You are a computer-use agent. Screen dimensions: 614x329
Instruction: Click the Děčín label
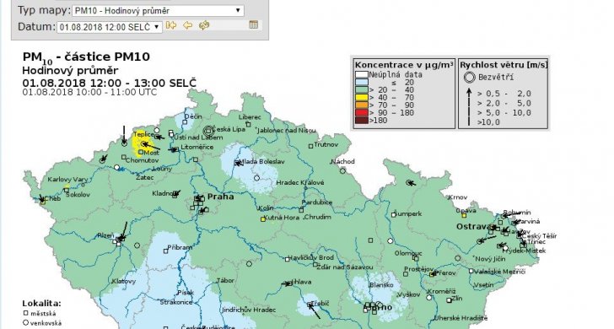click(193, 116)
